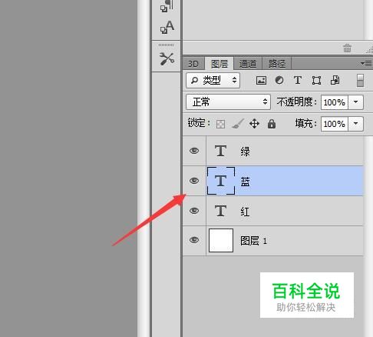Lock position move icon
Image resolution: width=373 pixels, height=337 pixels.
click(254, 124)
